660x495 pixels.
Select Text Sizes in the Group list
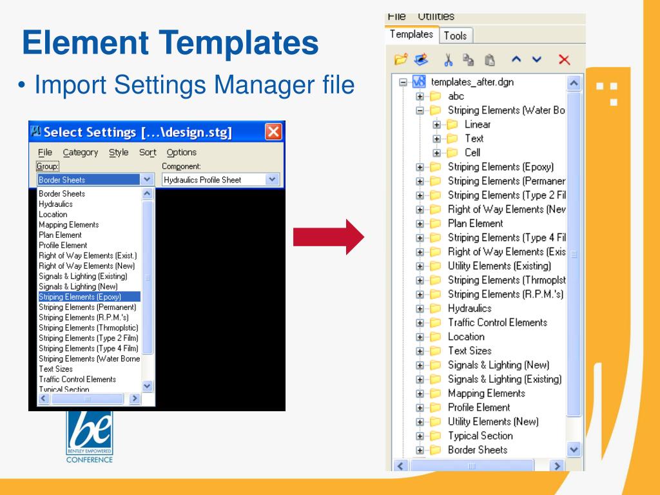[55, 369]
